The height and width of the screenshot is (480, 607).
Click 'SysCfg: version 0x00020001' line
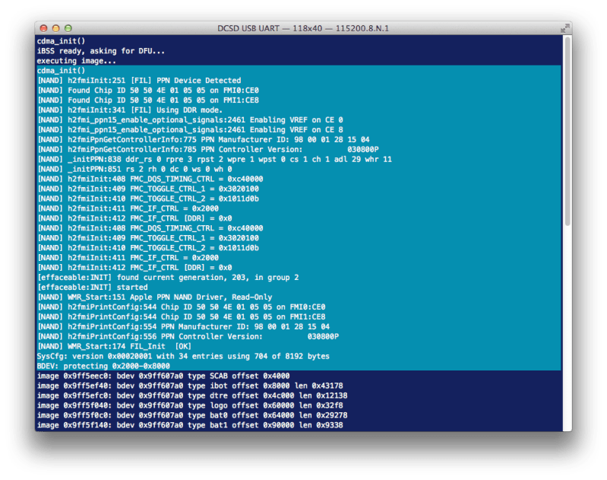tap(183, 356)
